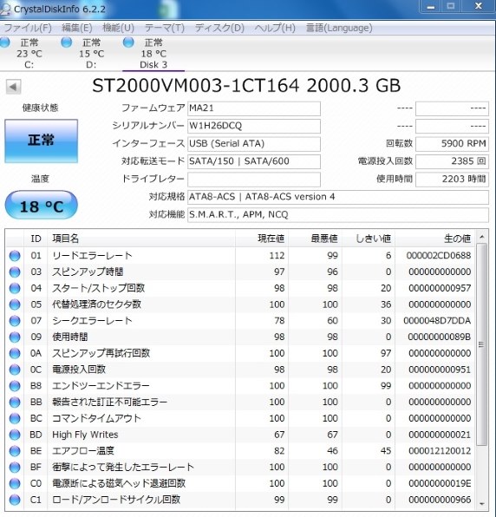496x517 pixels.
Task: Click the power on count field 2385 回
Action: pos(452,161)
